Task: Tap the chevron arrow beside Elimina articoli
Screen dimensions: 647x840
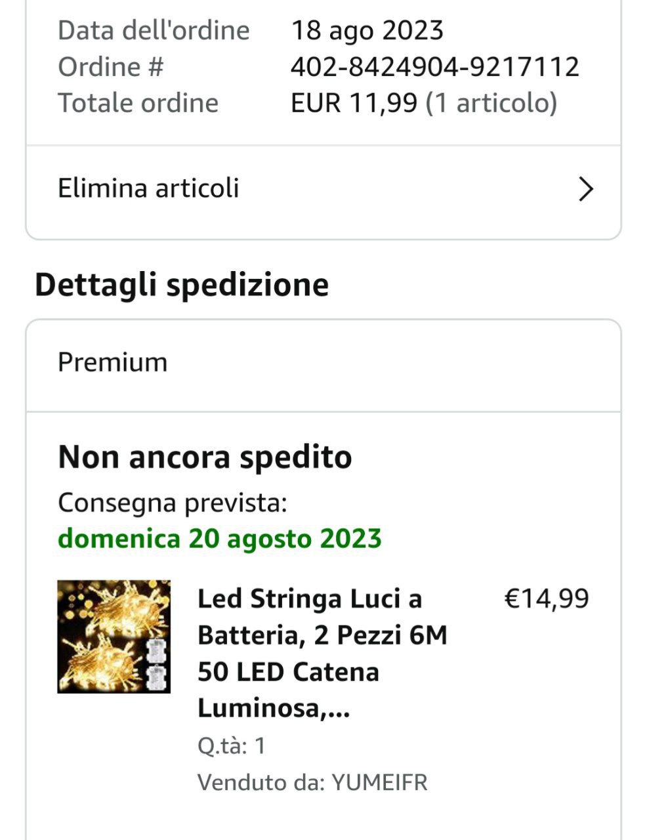Action: click(585, 189)
